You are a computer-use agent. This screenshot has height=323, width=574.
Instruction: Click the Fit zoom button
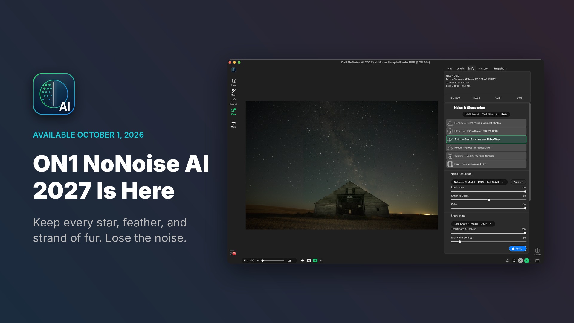[246, 260]
